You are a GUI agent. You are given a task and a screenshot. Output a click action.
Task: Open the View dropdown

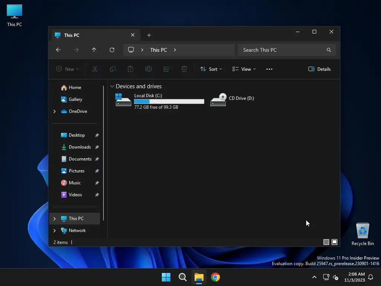point(244,69)
